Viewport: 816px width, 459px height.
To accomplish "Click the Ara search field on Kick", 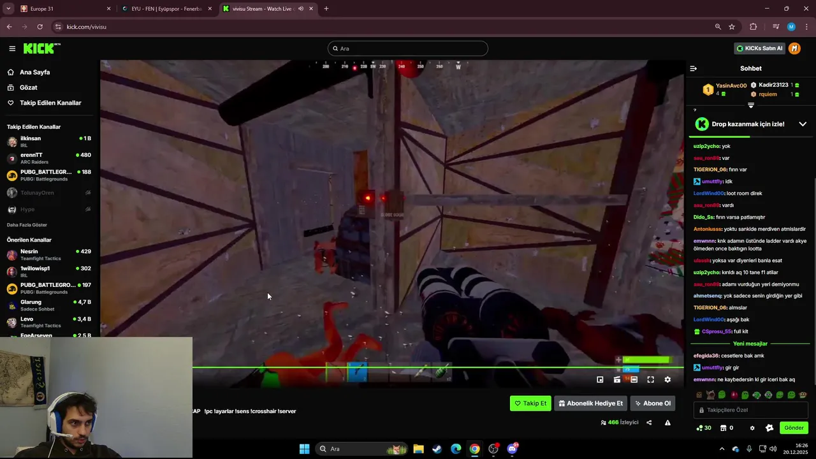I will [x=408, y=48].
